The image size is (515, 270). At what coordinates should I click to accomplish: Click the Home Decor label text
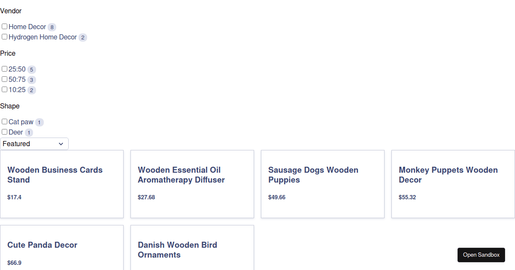pos(27,27)
